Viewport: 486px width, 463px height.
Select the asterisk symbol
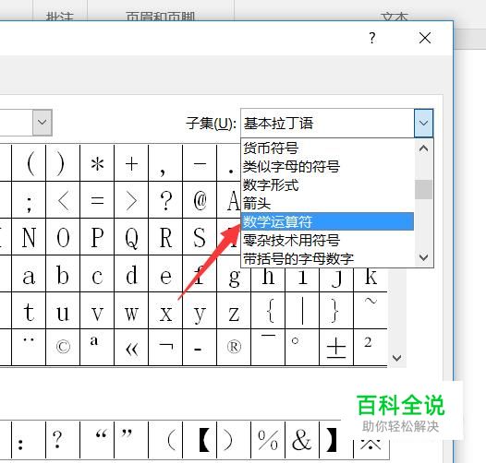(x=97, y=163)
